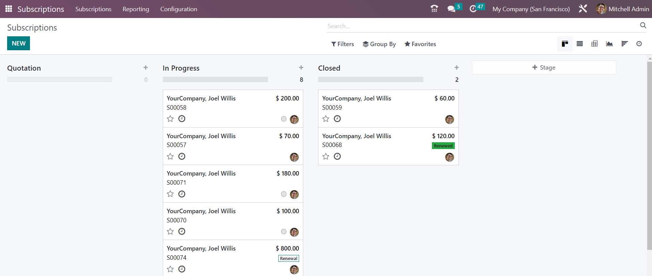The width and height of the screenshot is (652, 276).
Task: Open the Mitchell Admin user menu
Action: (x=623, y=9)
